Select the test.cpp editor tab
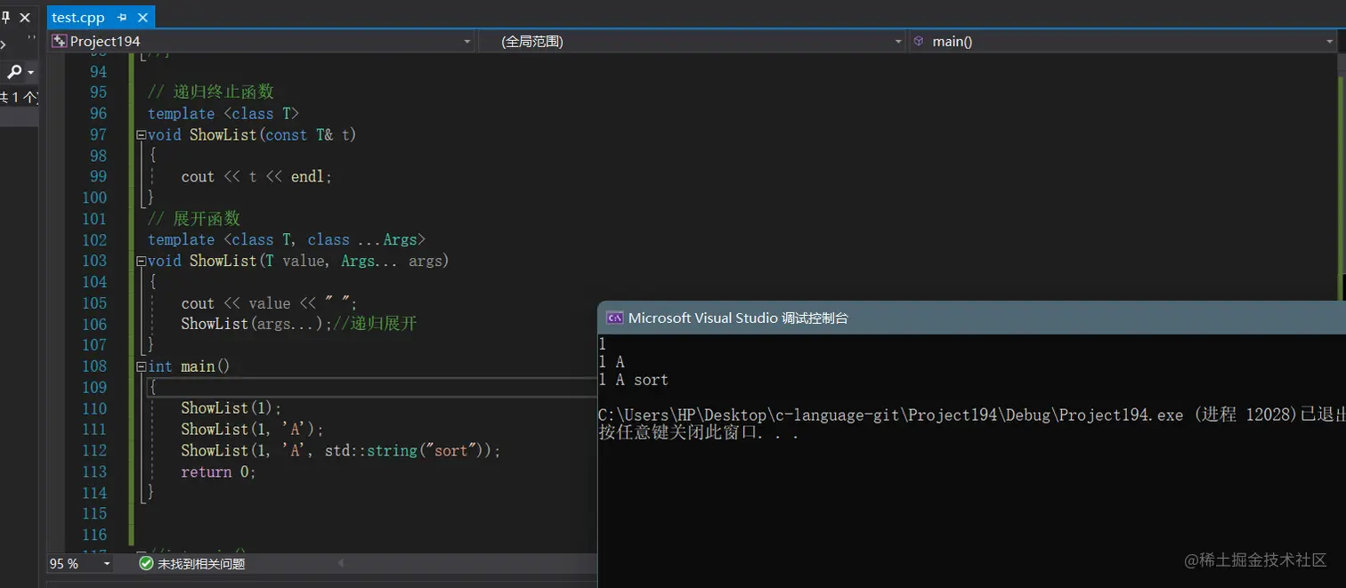Viewport: 1346px width, 588px height. [78, 17]
